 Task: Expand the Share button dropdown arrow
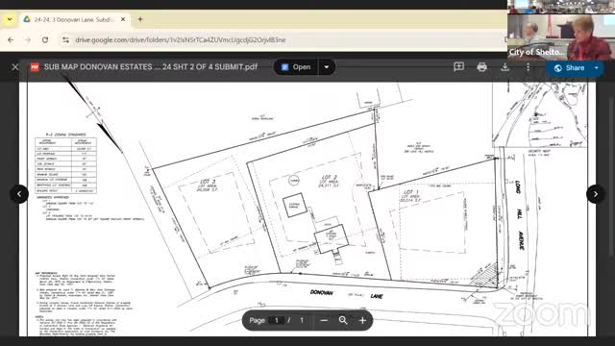[596, 68]
